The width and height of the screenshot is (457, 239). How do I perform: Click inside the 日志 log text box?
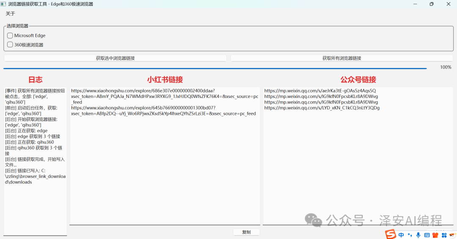tap(35, 161)
